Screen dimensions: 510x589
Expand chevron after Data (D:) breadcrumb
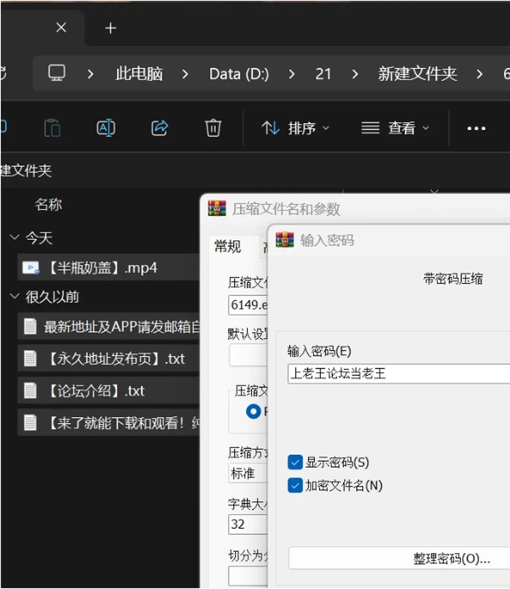(x=291, y=74)
